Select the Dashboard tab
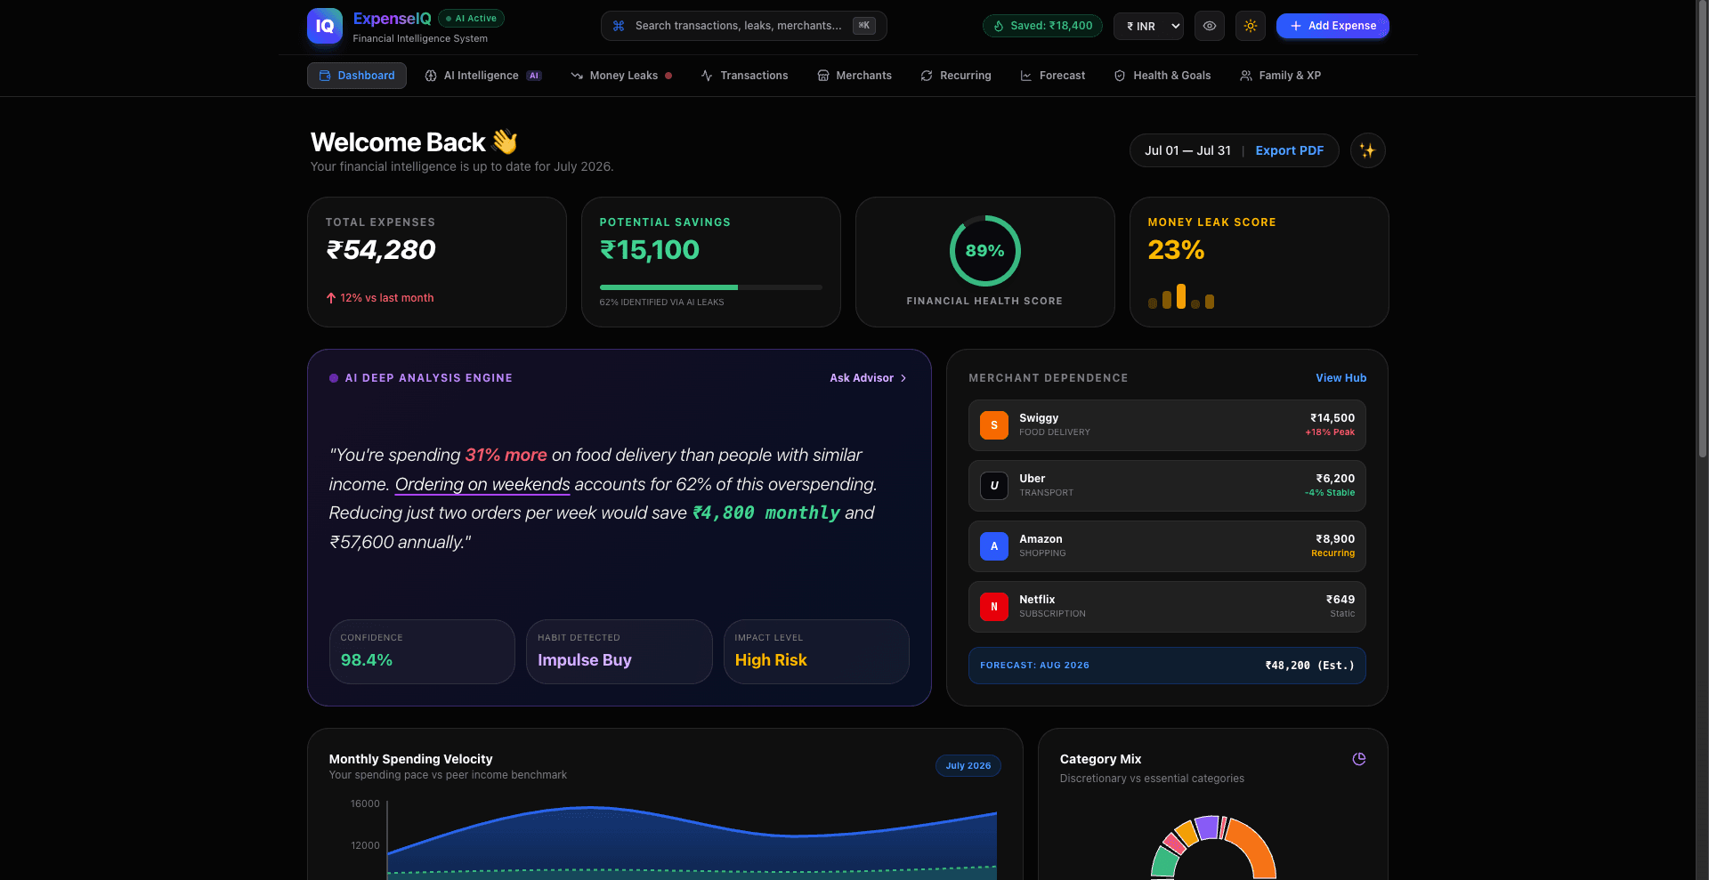The width and height of the screenshot is (1709, 880). click(357, 76)
